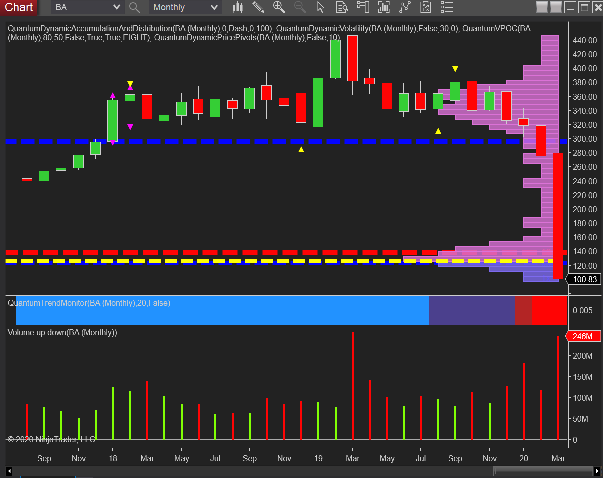Select the zoom in magnifier tool

[279, 7]
